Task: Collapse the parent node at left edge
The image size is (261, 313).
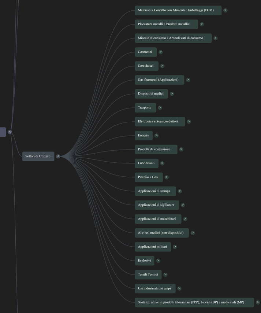Action: (x=10, y=132)
